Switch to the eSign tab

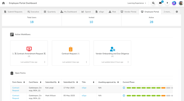100,12
